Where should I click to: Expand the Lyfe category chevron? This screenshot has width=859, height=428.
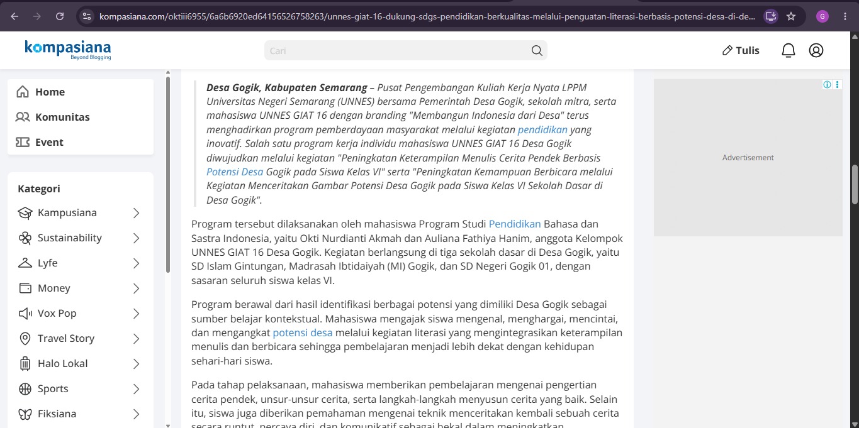[x=136, y=263]
